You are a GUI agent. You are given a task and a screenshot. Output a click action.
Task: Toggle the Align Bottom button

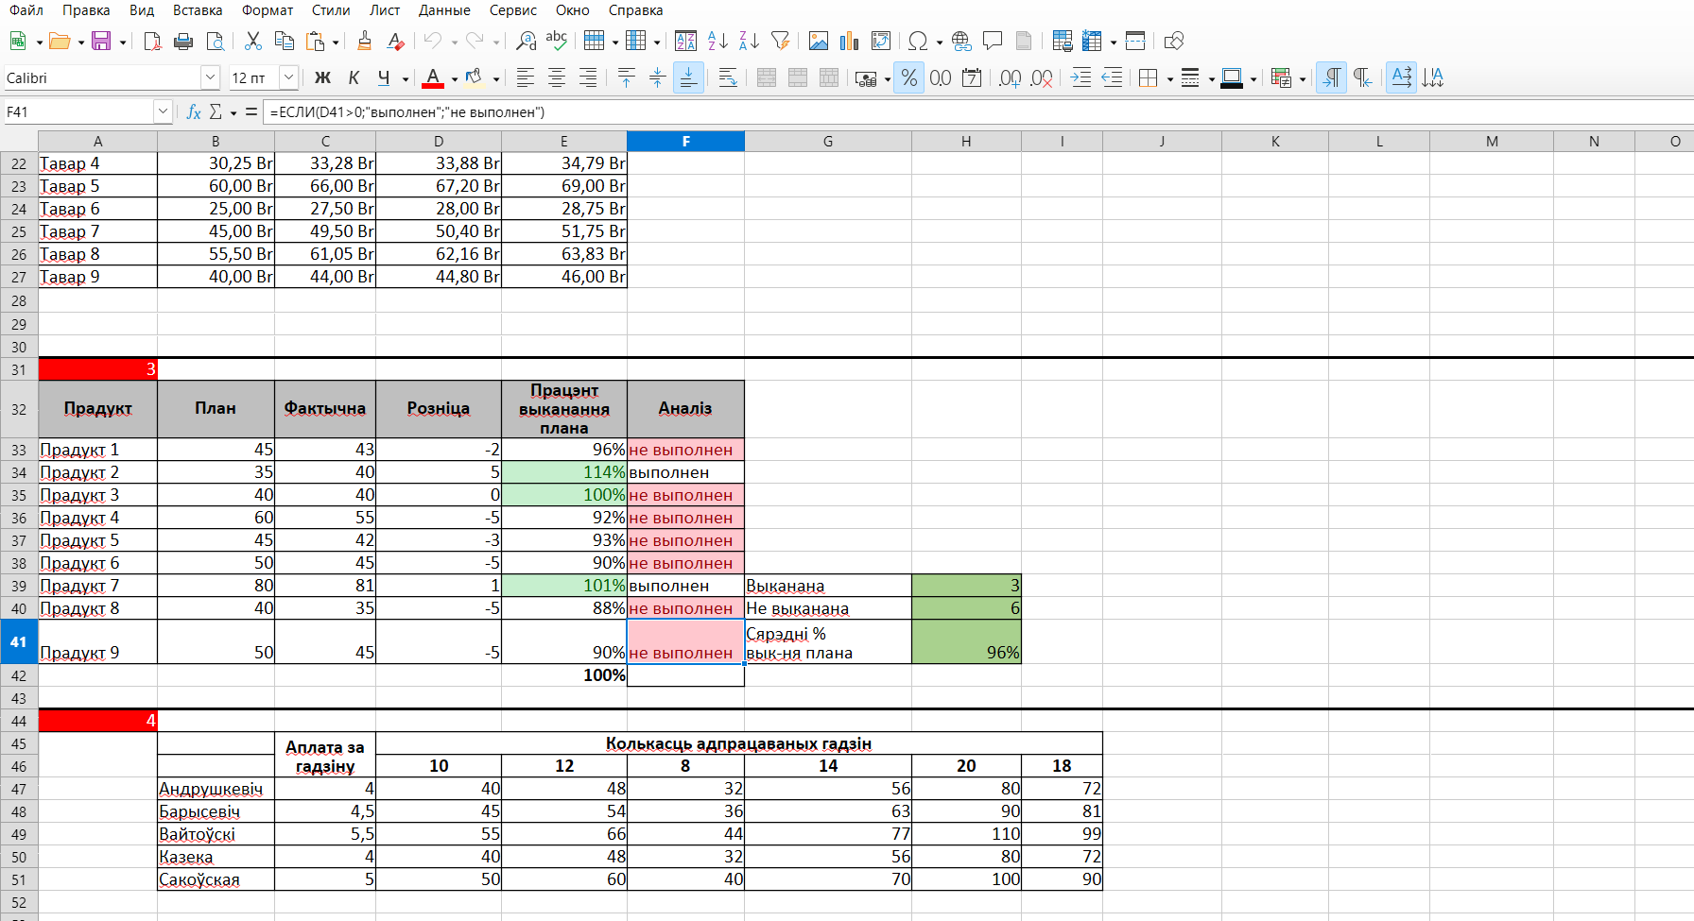click(x=688, y=77)
